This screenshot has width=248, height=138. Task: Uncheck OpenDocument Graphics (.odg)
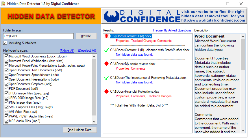(x=6, y=84)
